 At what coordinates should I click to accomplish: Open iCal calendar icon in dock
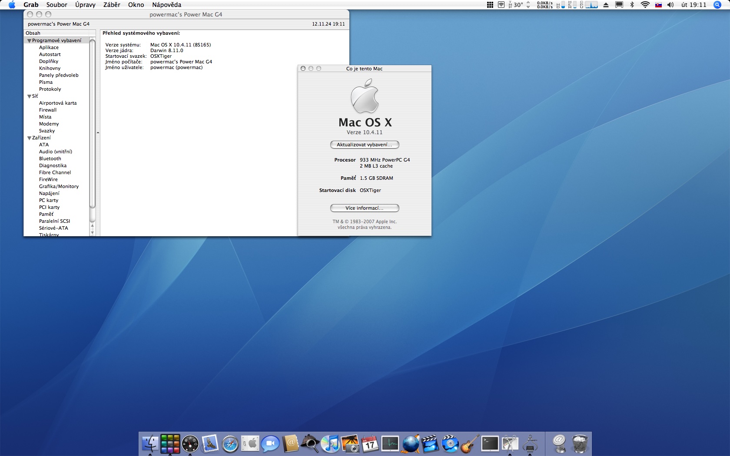tap(370, 443)
